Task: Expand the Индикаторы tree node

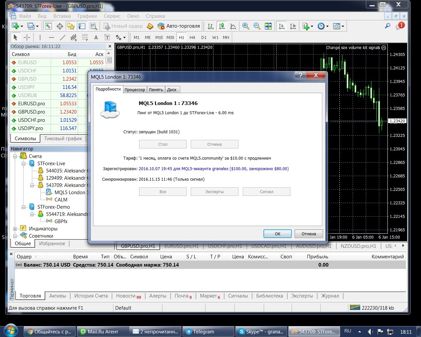Action: (15, 228)
